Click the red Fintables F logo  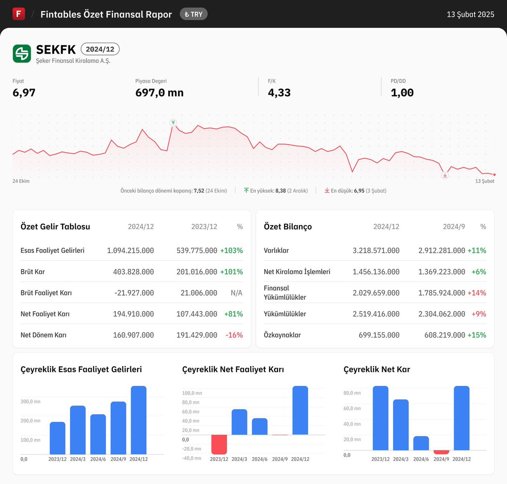coord(19,14)
